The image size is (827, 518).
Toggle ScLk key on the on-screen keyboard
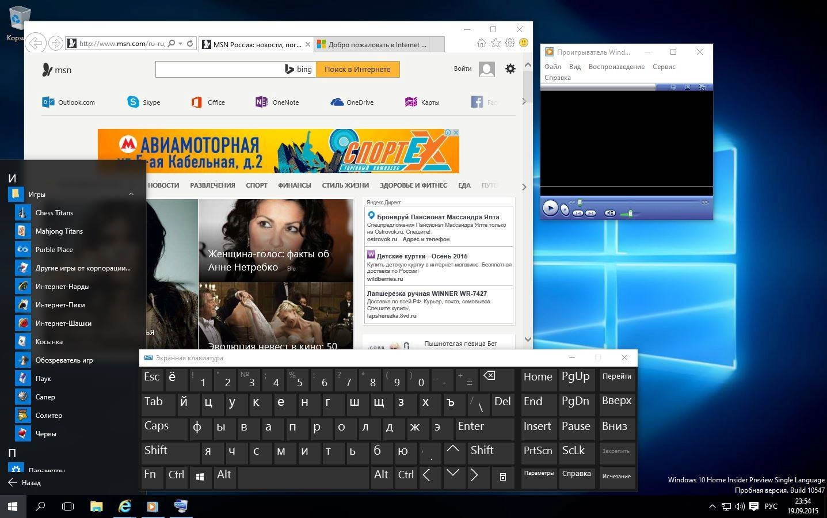pyautogui.click(x=576, y=452)
